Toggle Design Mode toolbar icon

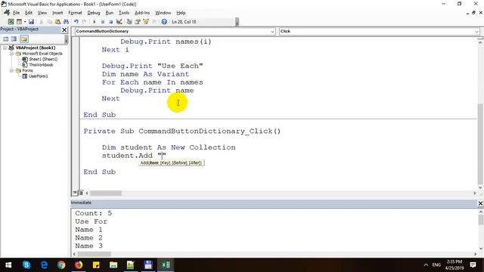[119, 22]
